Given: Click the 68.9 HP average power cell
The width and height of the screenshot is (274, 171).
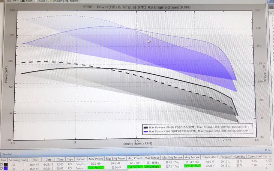Looking at the screenshot, I should tap(135, 163).
